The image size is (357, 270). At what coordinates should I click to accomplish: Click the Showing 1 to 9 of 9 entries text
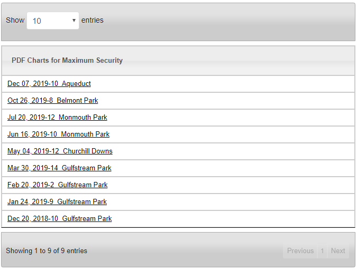47,251
